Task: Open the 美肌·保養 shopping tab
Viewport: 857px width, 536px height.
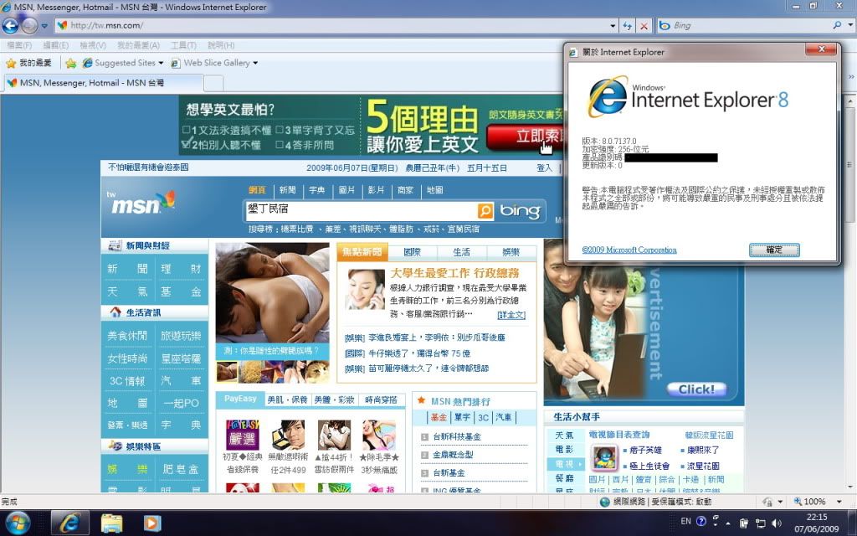Action: point(288,399)
